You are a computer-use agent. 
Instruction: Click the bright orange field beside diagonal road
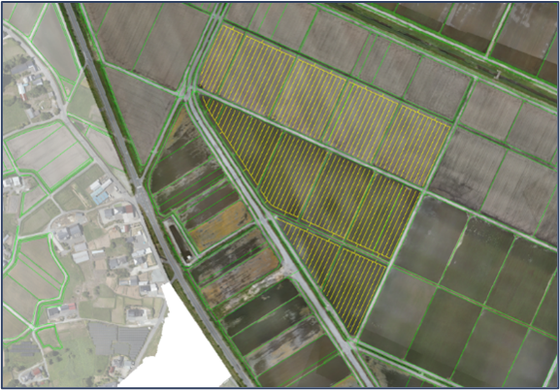(x=221, y=226)
